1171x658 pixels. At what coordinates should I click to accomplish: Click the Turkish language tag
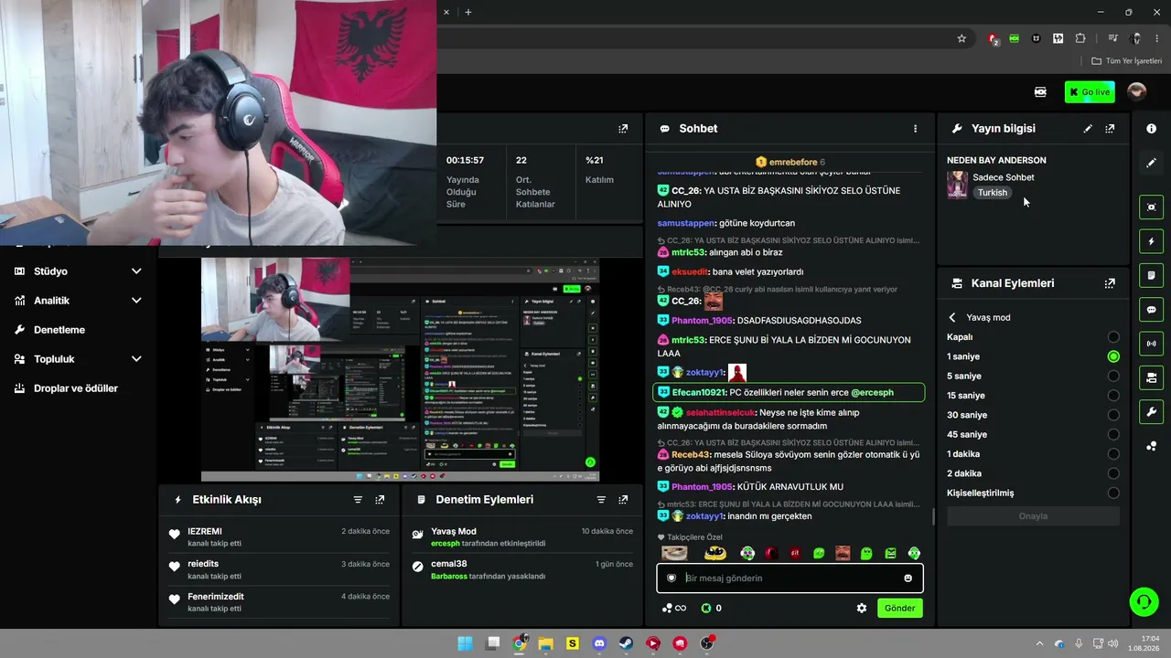click(x=993, y=193)
